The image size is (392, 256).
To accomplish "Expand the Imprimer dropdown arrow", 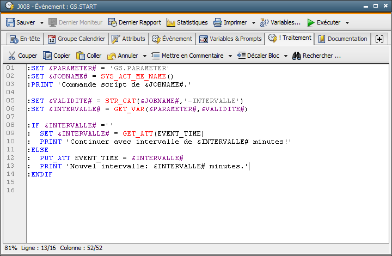I will click(253, 23).
